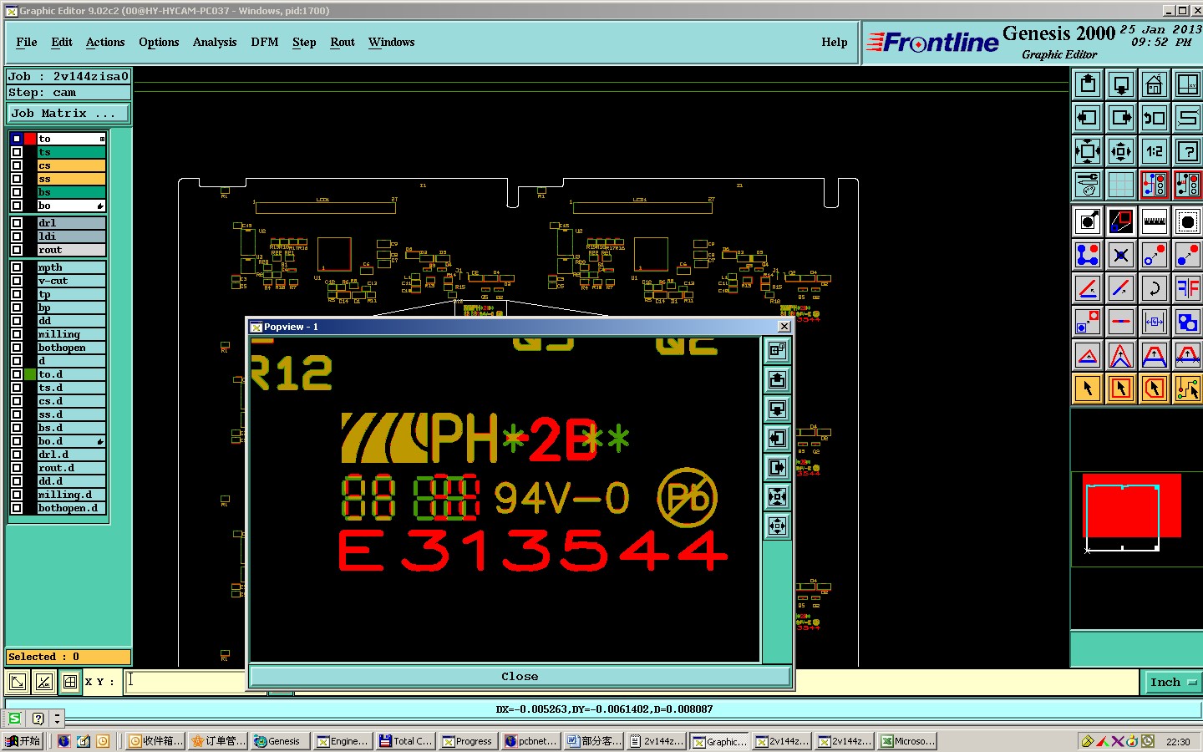
Task: Open the Edit menu
Action: tap(62, 42)
